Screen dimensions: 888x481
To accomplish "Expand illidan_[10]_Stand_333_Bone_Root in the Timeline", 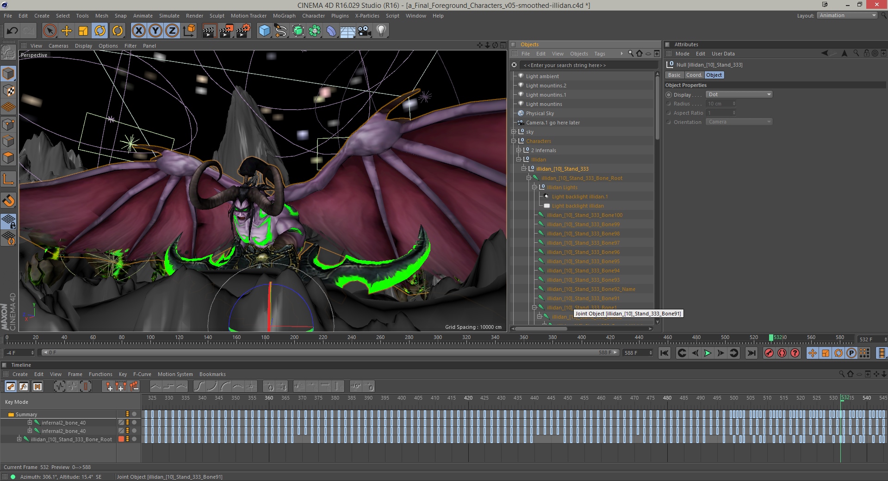I will [19, 439].
